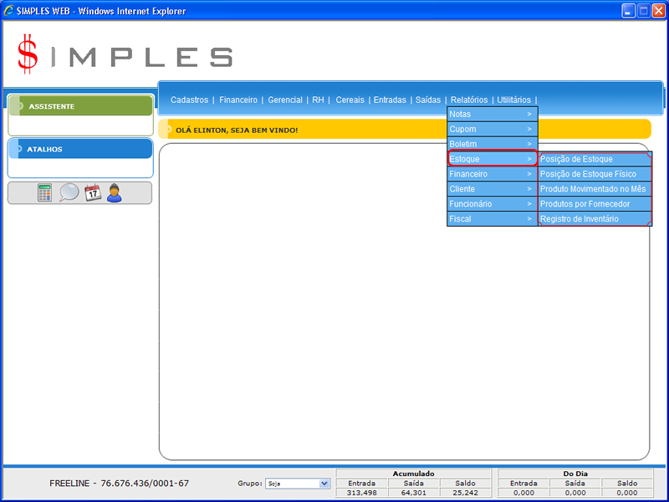Open the calendar shortcut icon
This screenshot has width=669, height=502.
pyautogui.click(x=92, y=192)
